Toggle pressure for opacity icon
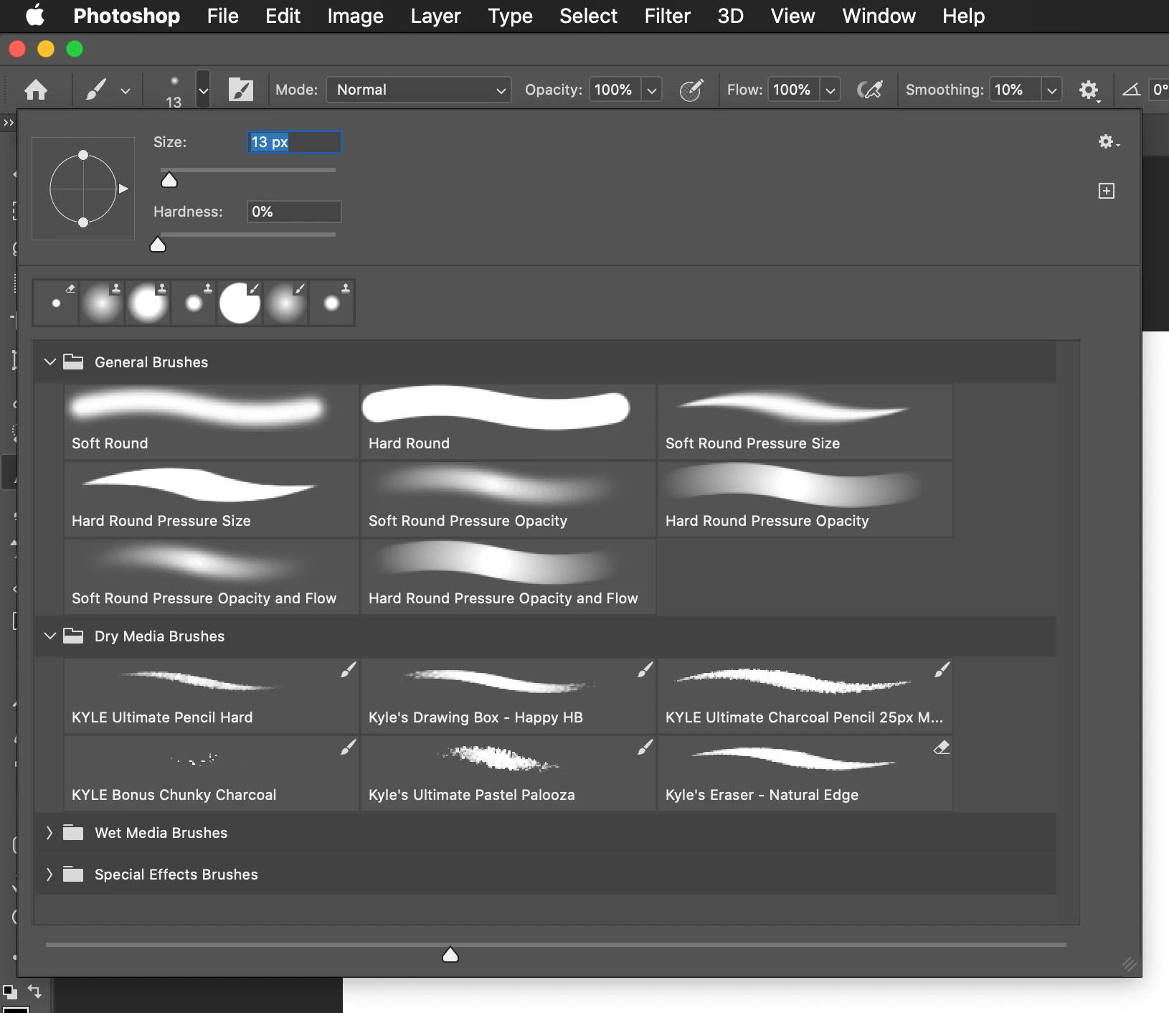 coord(691,90)
